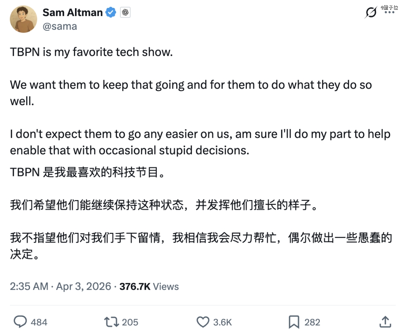This screenshot has width=405, height=336.
Task: Click the 484 replies count
Action: point(39,322)
